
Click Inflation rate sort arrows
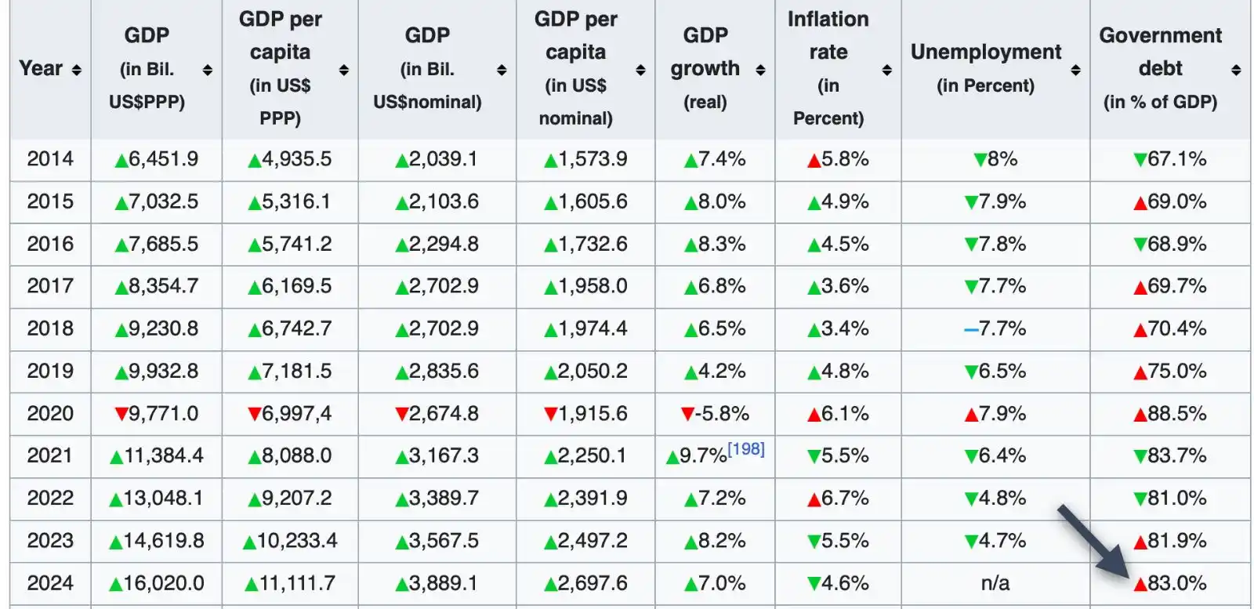(x=887, y=71)
